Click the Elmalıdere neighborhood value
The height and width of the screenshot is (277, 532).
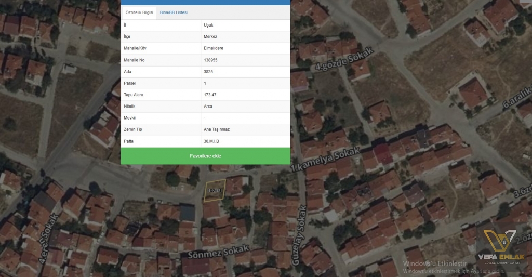[x=214, y=48]
